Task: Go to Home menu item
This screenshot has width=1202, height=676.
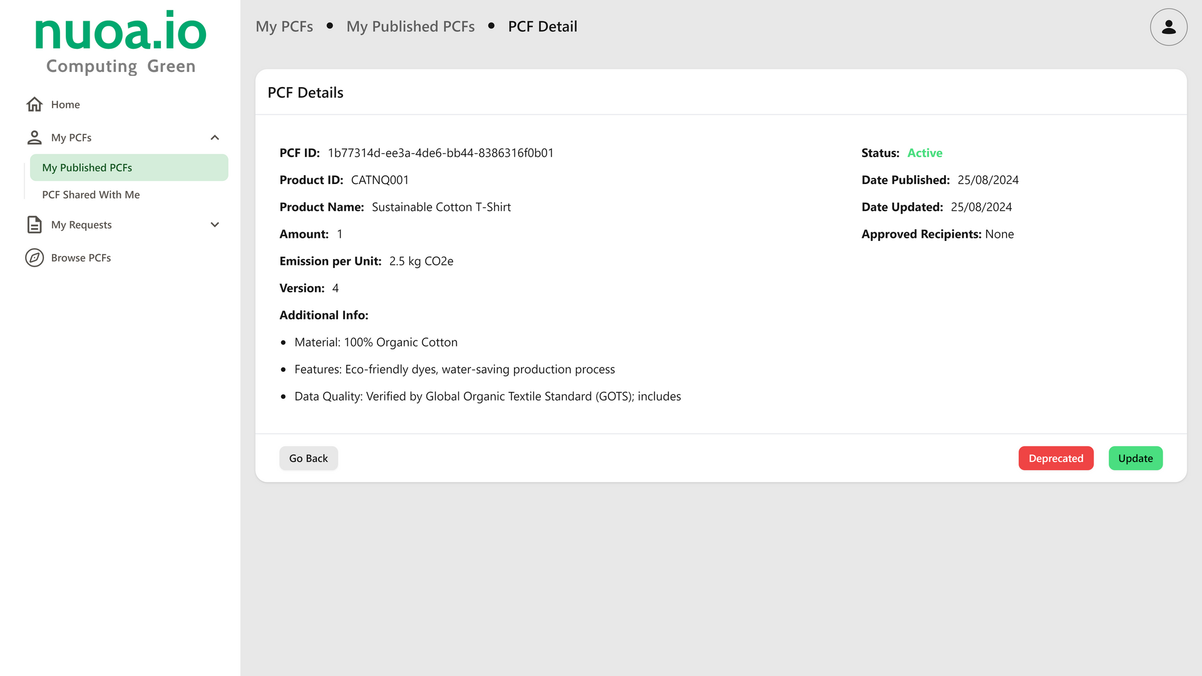Action: 65,105
